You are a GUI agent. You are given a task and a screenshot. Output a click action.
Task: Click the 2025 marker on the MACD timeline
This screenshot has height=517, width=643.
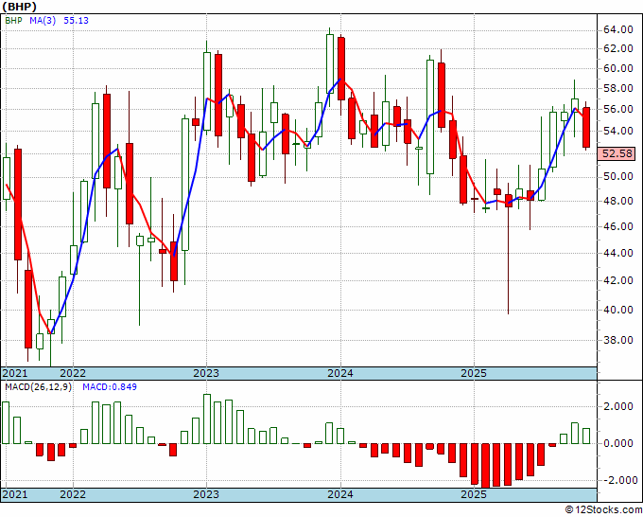pos(474,494)
